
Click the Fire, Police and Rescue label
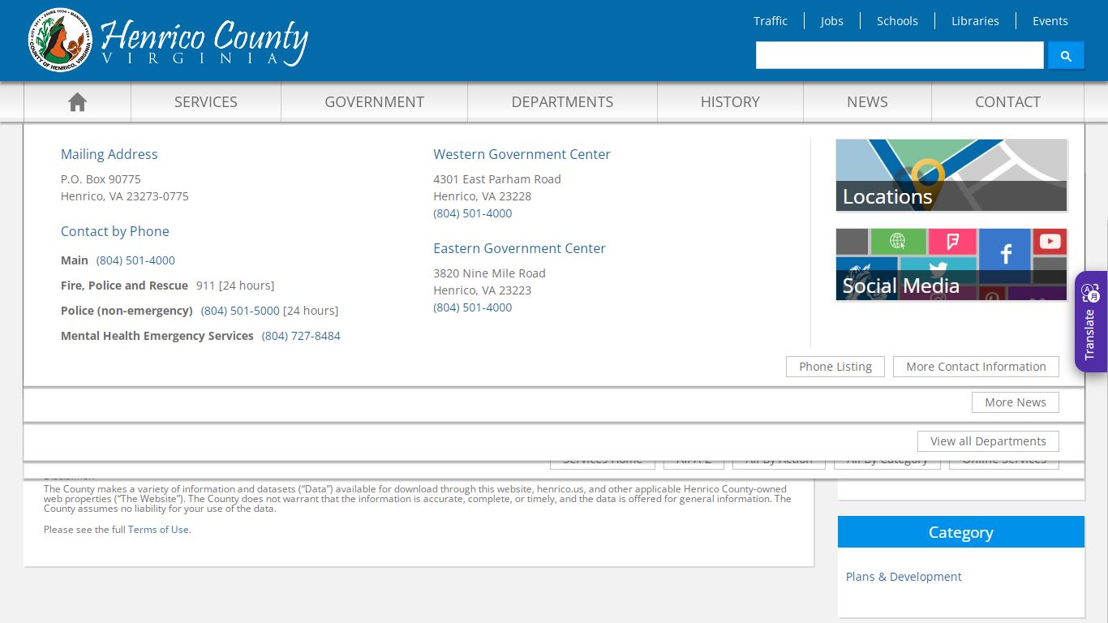124,286
